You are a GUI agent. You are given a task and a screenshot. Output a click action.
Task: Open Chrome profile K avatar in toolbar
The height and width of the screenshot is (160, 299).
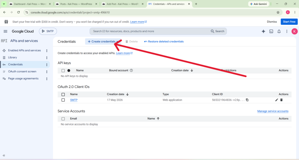pyautogui.click(x=288, y=12)
